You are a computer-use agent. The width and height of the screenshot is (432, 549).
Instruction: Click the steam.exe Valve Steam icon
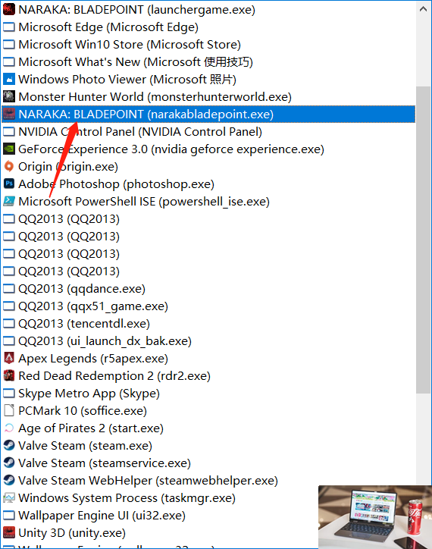tap(9, 445)
